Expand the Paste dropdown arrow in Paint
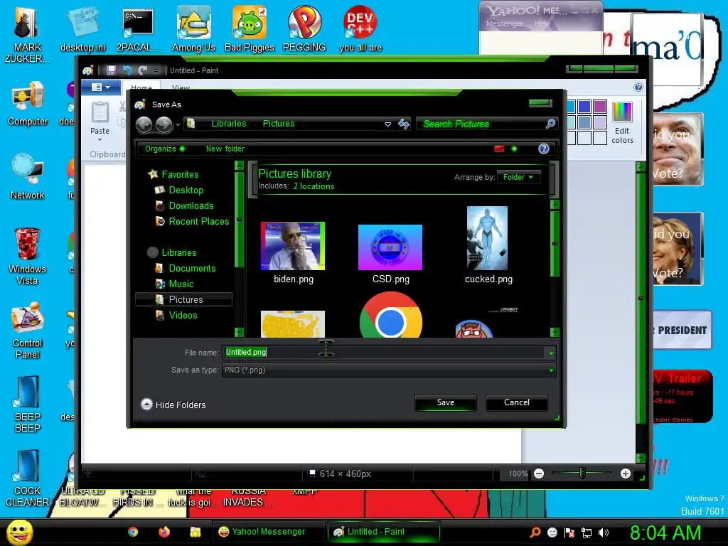Screen dimensions: 728x546 coord(100,140)
